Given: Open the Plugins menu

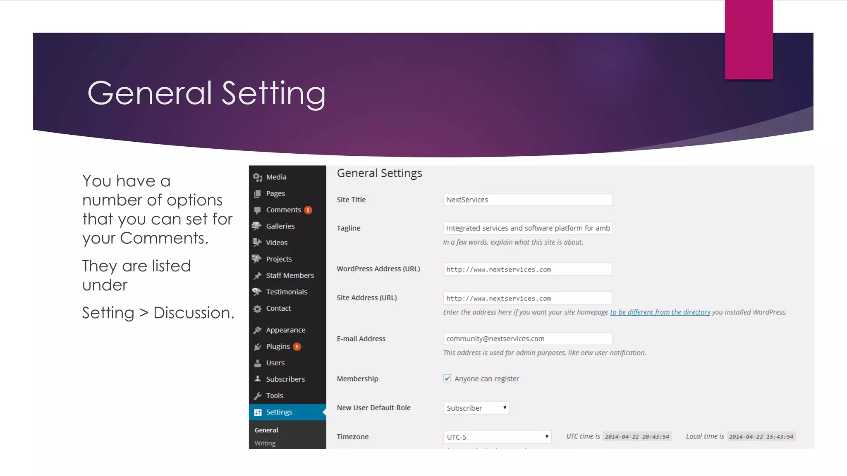Looking at the screenshot, I should click(x=287, y=347).
